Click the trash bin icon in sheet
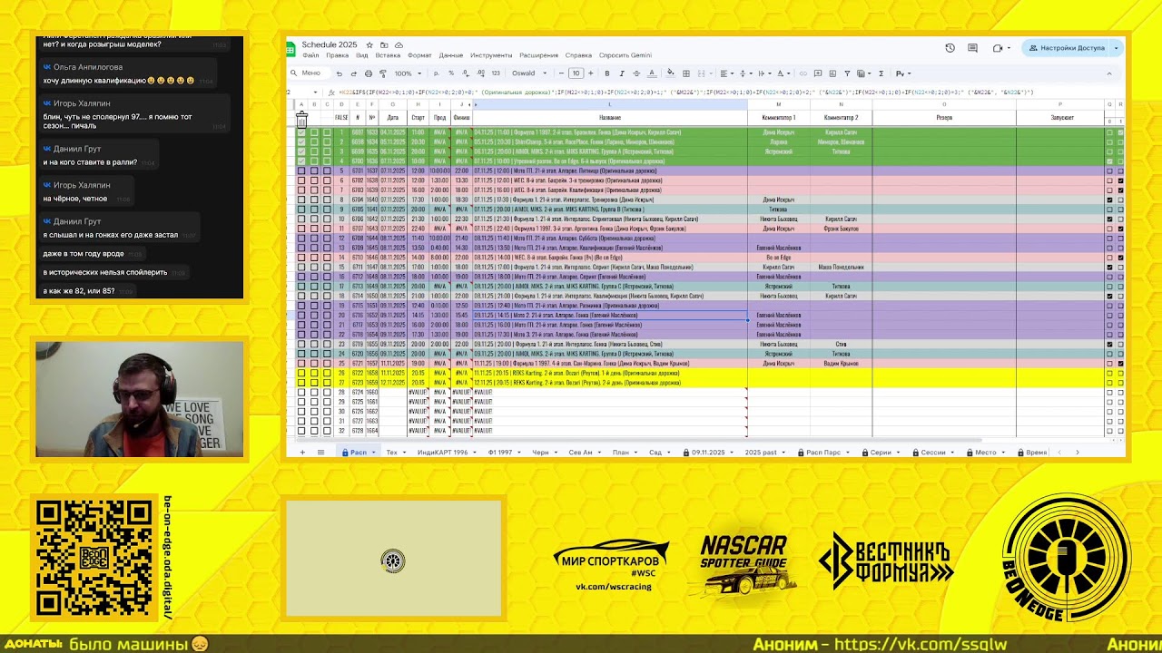The width and height of the screenshot is (1162, 653). pos(301,118)
